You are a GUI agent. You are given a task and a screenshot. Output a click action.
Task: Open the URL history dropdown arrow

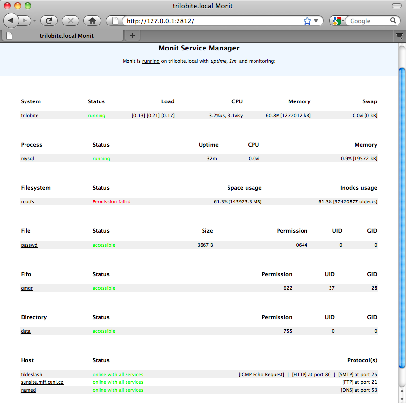tap(316, 21)
